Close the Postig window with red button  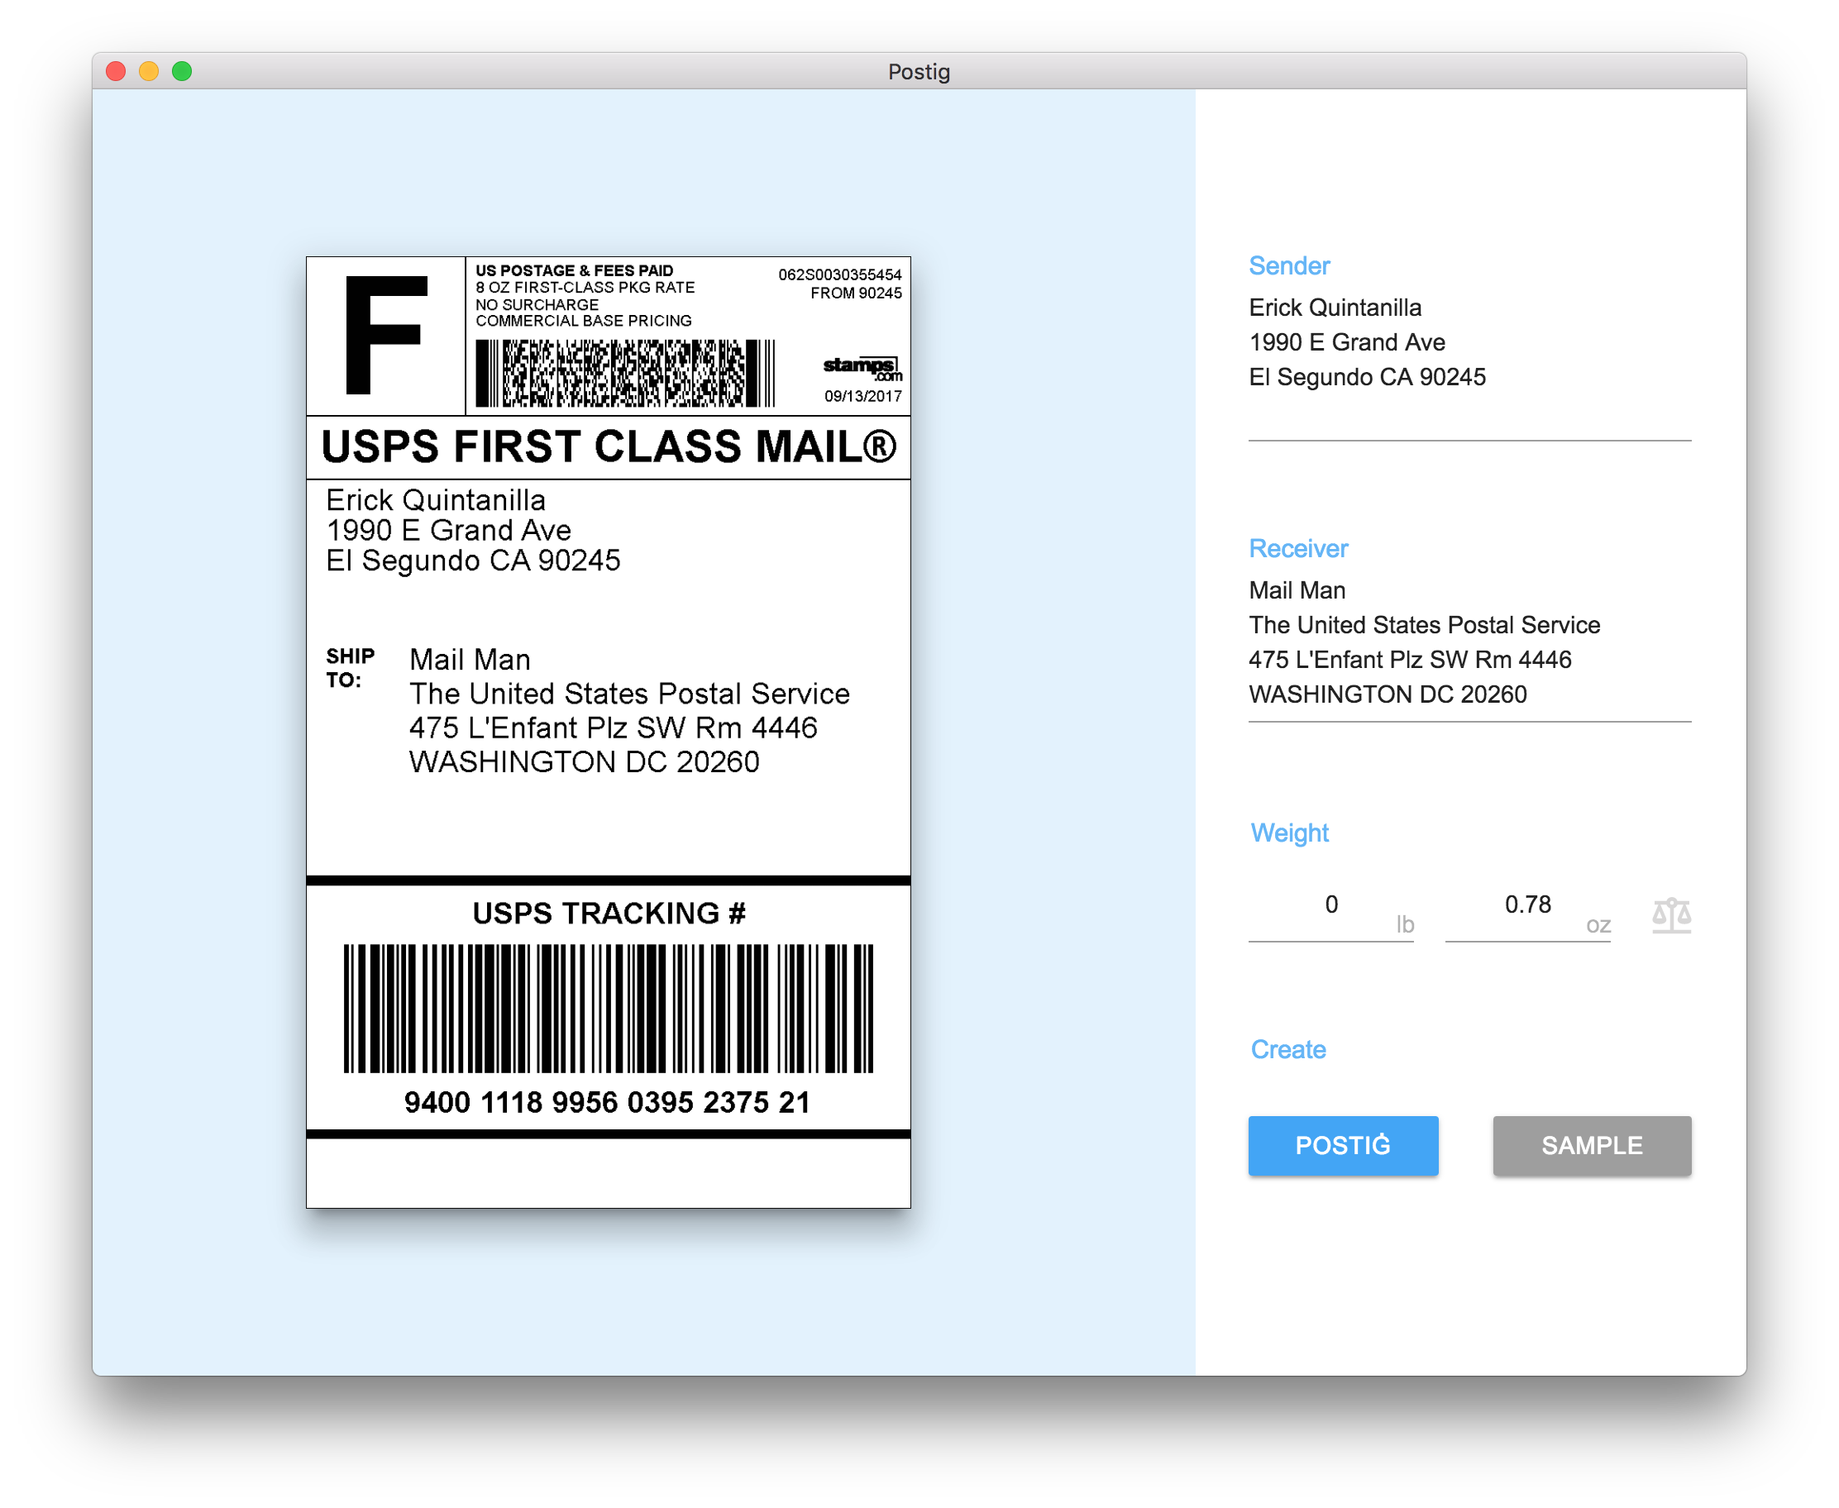(x=116, y=71)
